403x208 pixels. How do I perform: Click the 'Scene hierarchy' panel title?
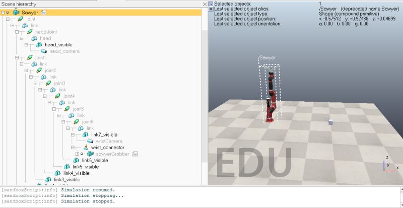(x=19, y=4)
